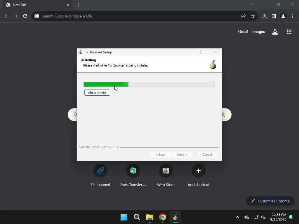The width and height of the screenshot is (299, 224).
Task: Click muted volume tray icon
Action: 264,217
